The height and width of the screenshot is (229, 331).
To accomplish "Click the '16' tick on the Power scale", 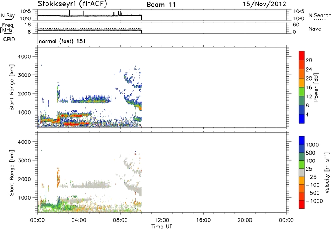I will pyautogui.click(x=309, y=88).
